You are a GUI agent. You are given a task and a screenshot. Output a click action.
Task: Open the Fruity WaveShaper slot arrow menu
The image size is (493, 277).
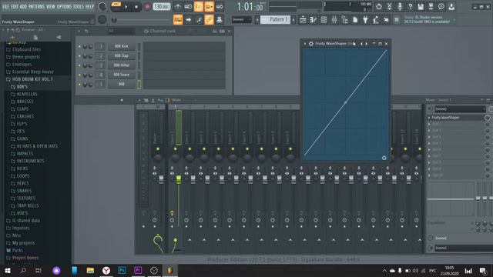click(x=429, y=118)
